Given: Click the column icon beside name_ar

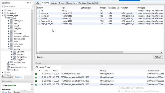Looking at the screenshot, I should [39, 13].
